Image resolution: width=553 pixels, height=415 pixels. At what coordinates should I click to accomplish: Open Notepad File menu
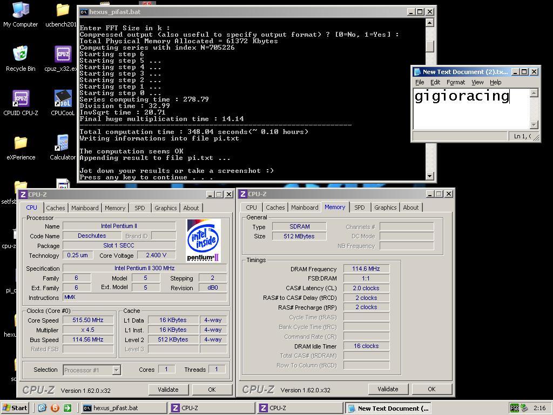[x=420, y=82]
